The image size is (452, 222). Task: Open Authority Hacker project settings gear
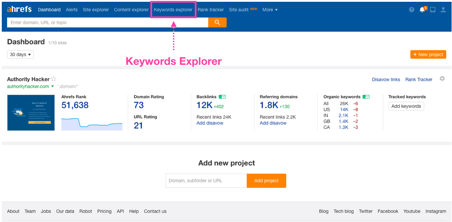(x=442, y=79)
